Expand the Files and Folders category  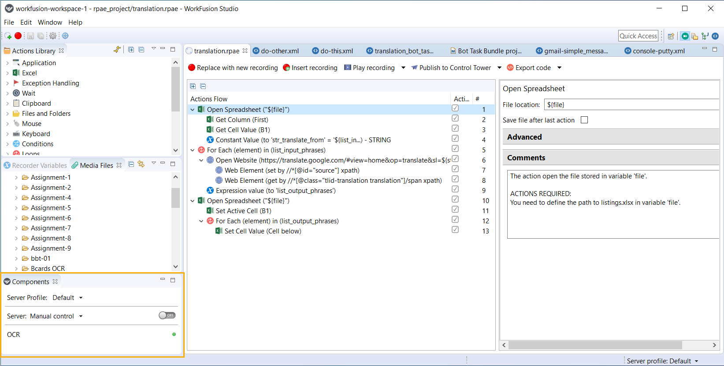pyautogui.click(x=7, y=114)
